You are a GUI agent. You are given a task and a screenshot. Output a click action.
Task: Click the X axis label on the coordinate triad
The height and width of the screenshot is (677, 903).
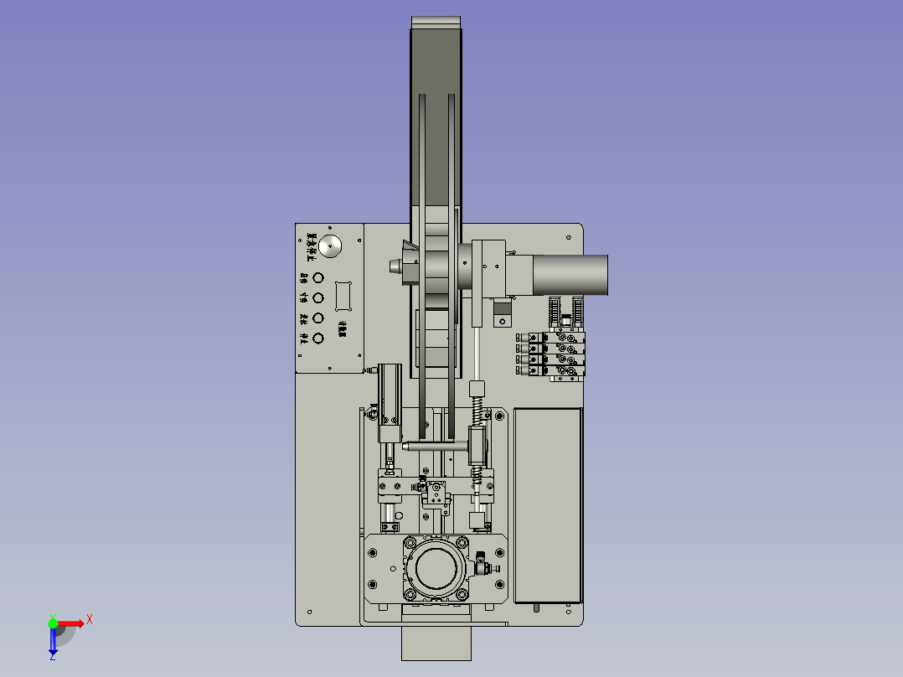click(x=90, y=620)
